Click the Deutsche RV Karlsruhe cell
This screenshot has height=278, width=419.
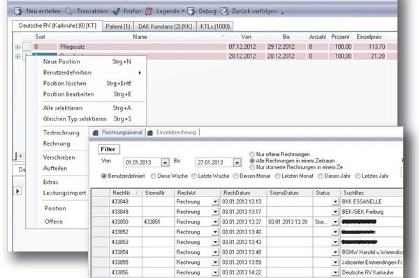click(372, 272)
